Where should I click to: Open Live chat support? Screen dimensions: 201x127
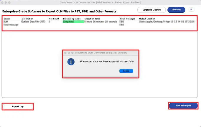coord(176,10)
